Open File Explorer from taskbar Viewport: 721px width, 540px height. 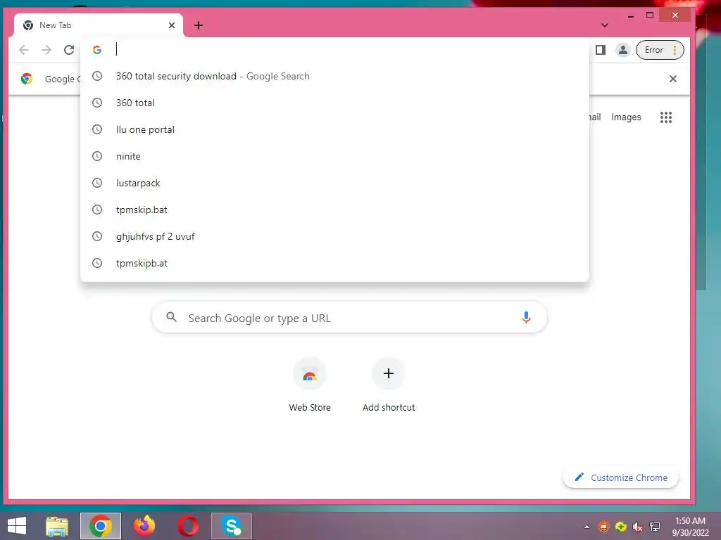[x=57, y=526]
